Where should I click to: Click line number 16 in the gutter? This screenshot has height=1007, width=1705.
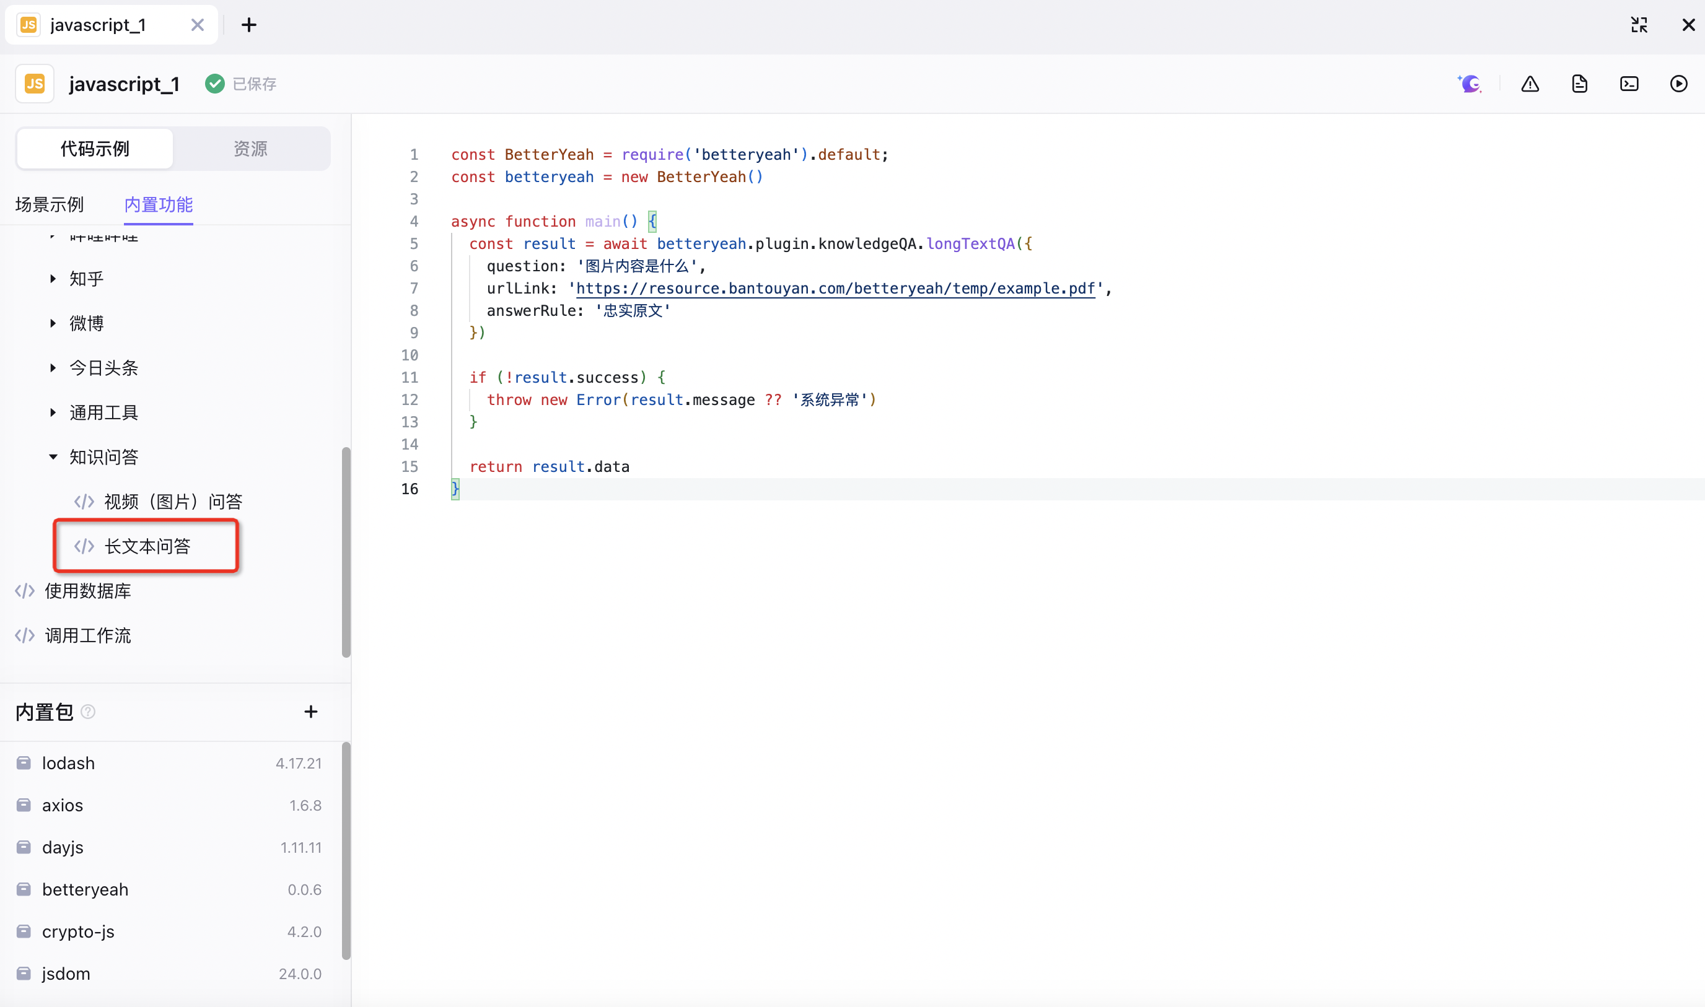tap(410, 489)
